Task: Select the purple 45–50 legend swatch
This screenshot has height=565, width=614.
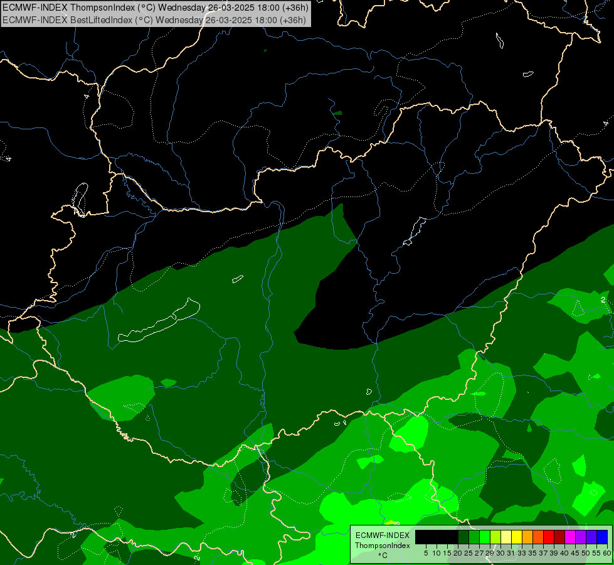Action: point(581,537)
